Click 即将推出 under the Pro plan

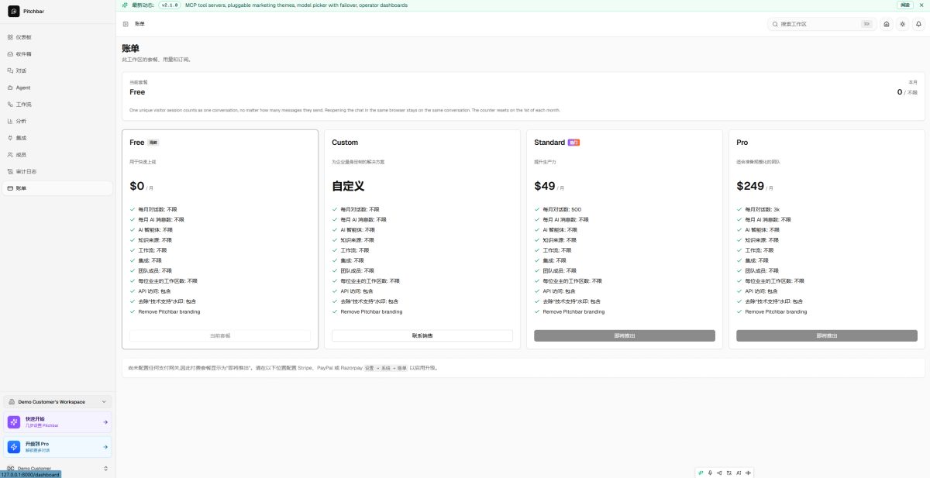(827, 335)
